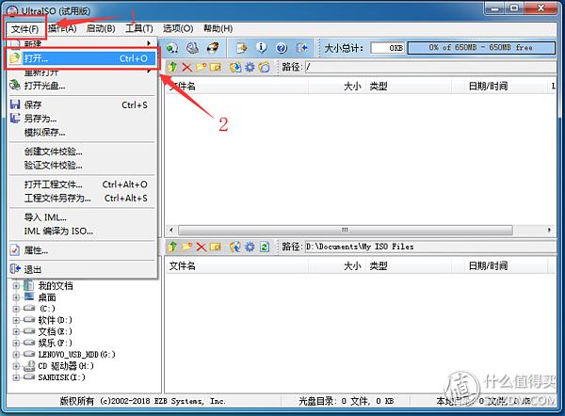Click the 650MB capacity progress bar
The width and height of the screenshot is (565, 416).
tap(481, 48)
